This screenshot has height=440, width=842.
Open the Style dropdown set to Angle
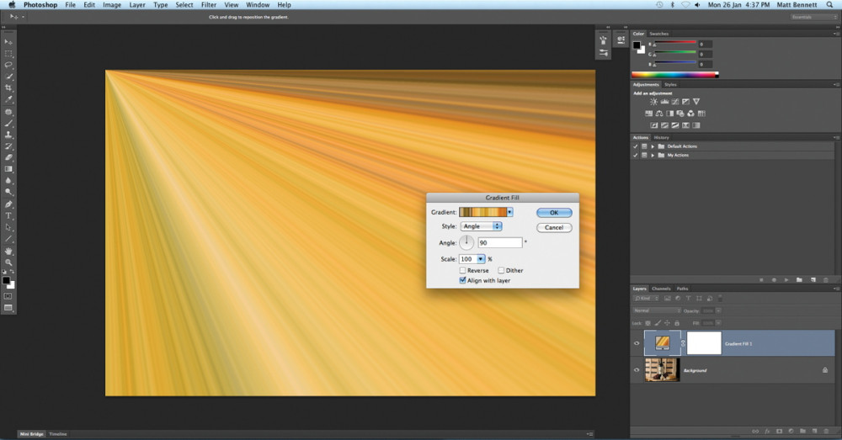coord(481,226)
